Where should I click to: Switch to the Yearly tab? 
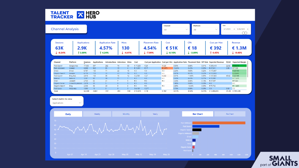(x=155, y=114)
